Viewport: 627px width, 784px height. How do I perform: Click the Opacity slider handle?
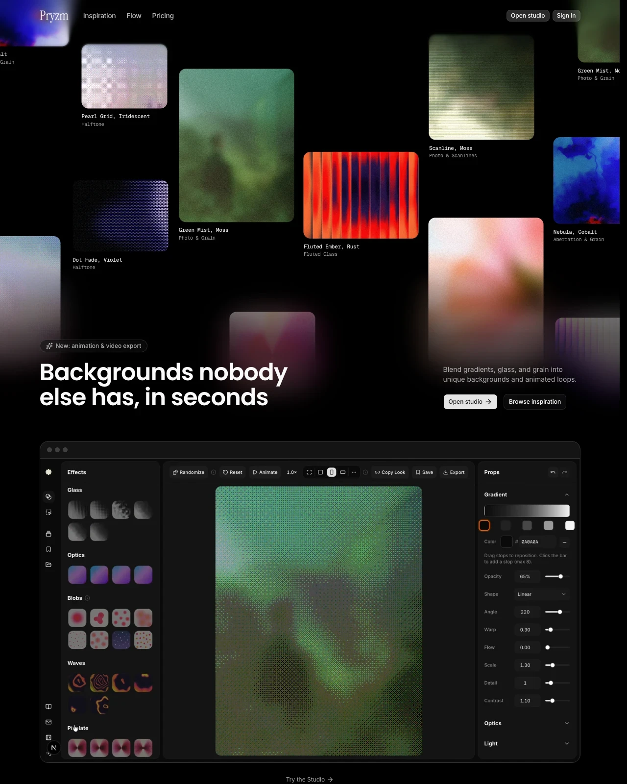561,577
